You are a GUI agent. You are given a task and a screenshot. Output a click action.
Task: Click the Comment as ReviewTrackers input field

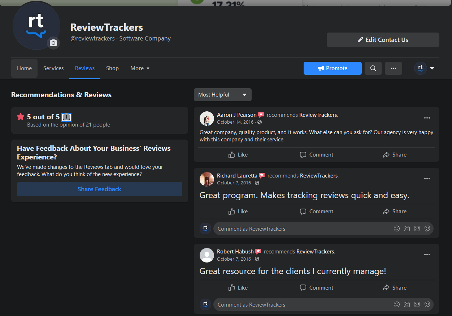[x=289, y=229]
